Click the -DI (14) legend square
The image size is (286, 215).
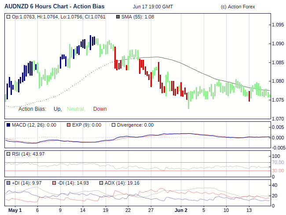pyautogui.click(x=55, y=182)
